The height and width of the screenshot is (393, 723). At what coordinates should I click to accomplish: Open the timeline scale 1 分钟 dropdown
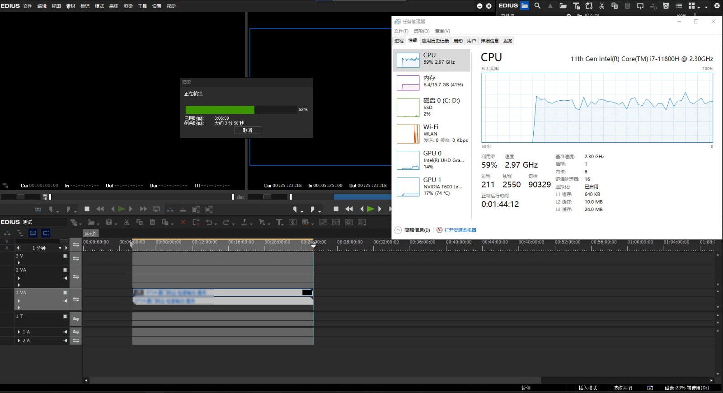(x=60, y=248)
